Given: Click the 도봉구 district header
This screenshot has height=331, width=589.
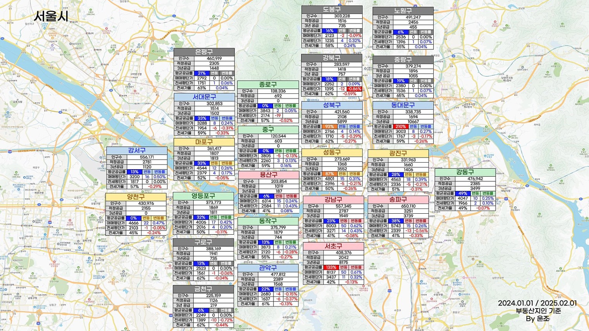Looking at the screenshot, I should 332,10.
